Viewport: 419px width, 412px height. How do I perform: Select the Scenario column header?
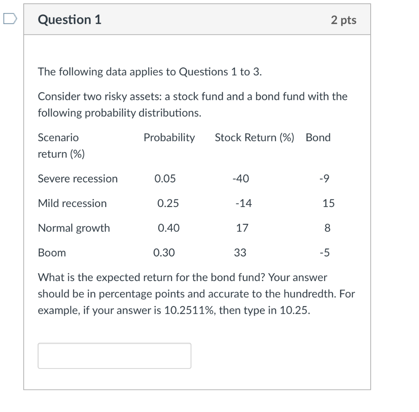click(x=58, y=137)
